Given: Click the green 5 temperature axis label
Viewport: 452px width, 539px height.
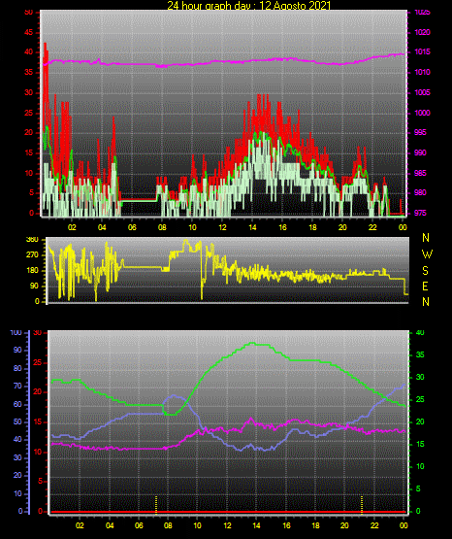Looking at the screenshot, I should (x=418, y=488).
